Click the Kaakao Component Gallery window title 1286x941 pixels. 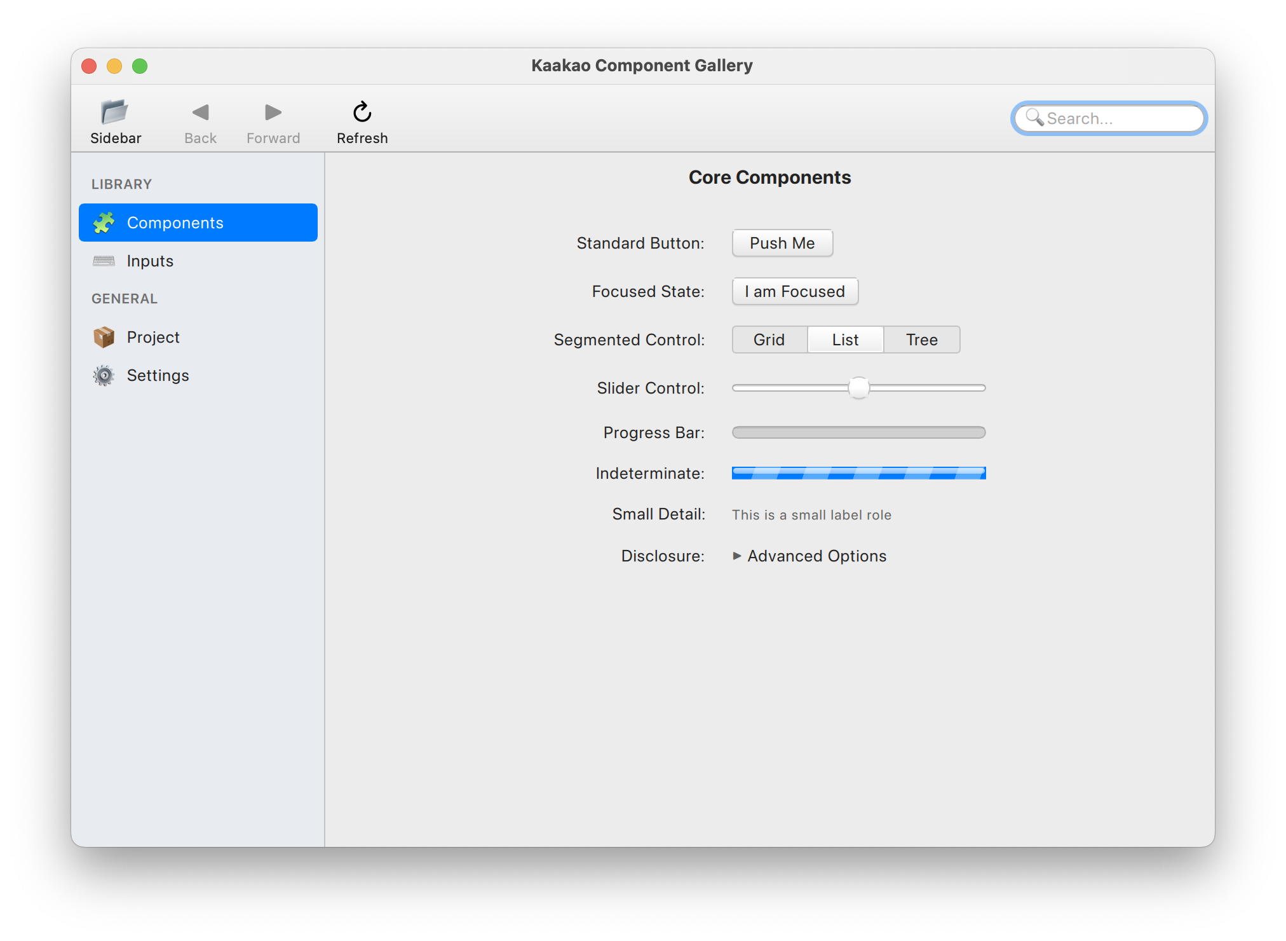tap(642, 65)
